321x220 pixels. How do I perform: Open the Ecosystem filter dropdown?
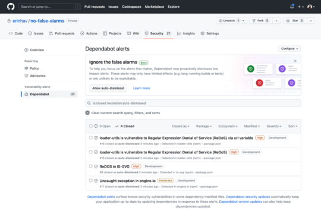(228, 126)
